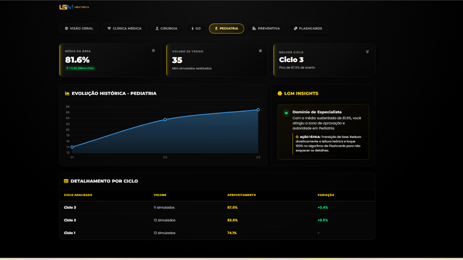Click the stacked layers icon on Volume de Treino

(x=260, y=51)
